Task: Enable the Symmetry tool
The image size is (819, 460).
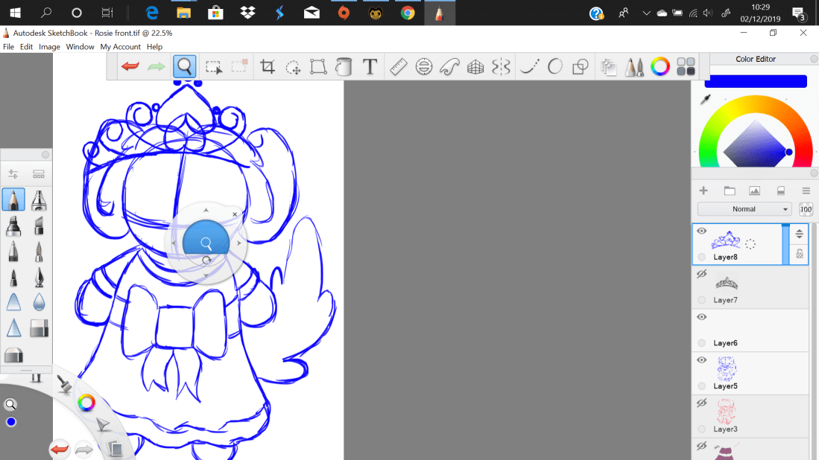Action: [x=502, y=67]
